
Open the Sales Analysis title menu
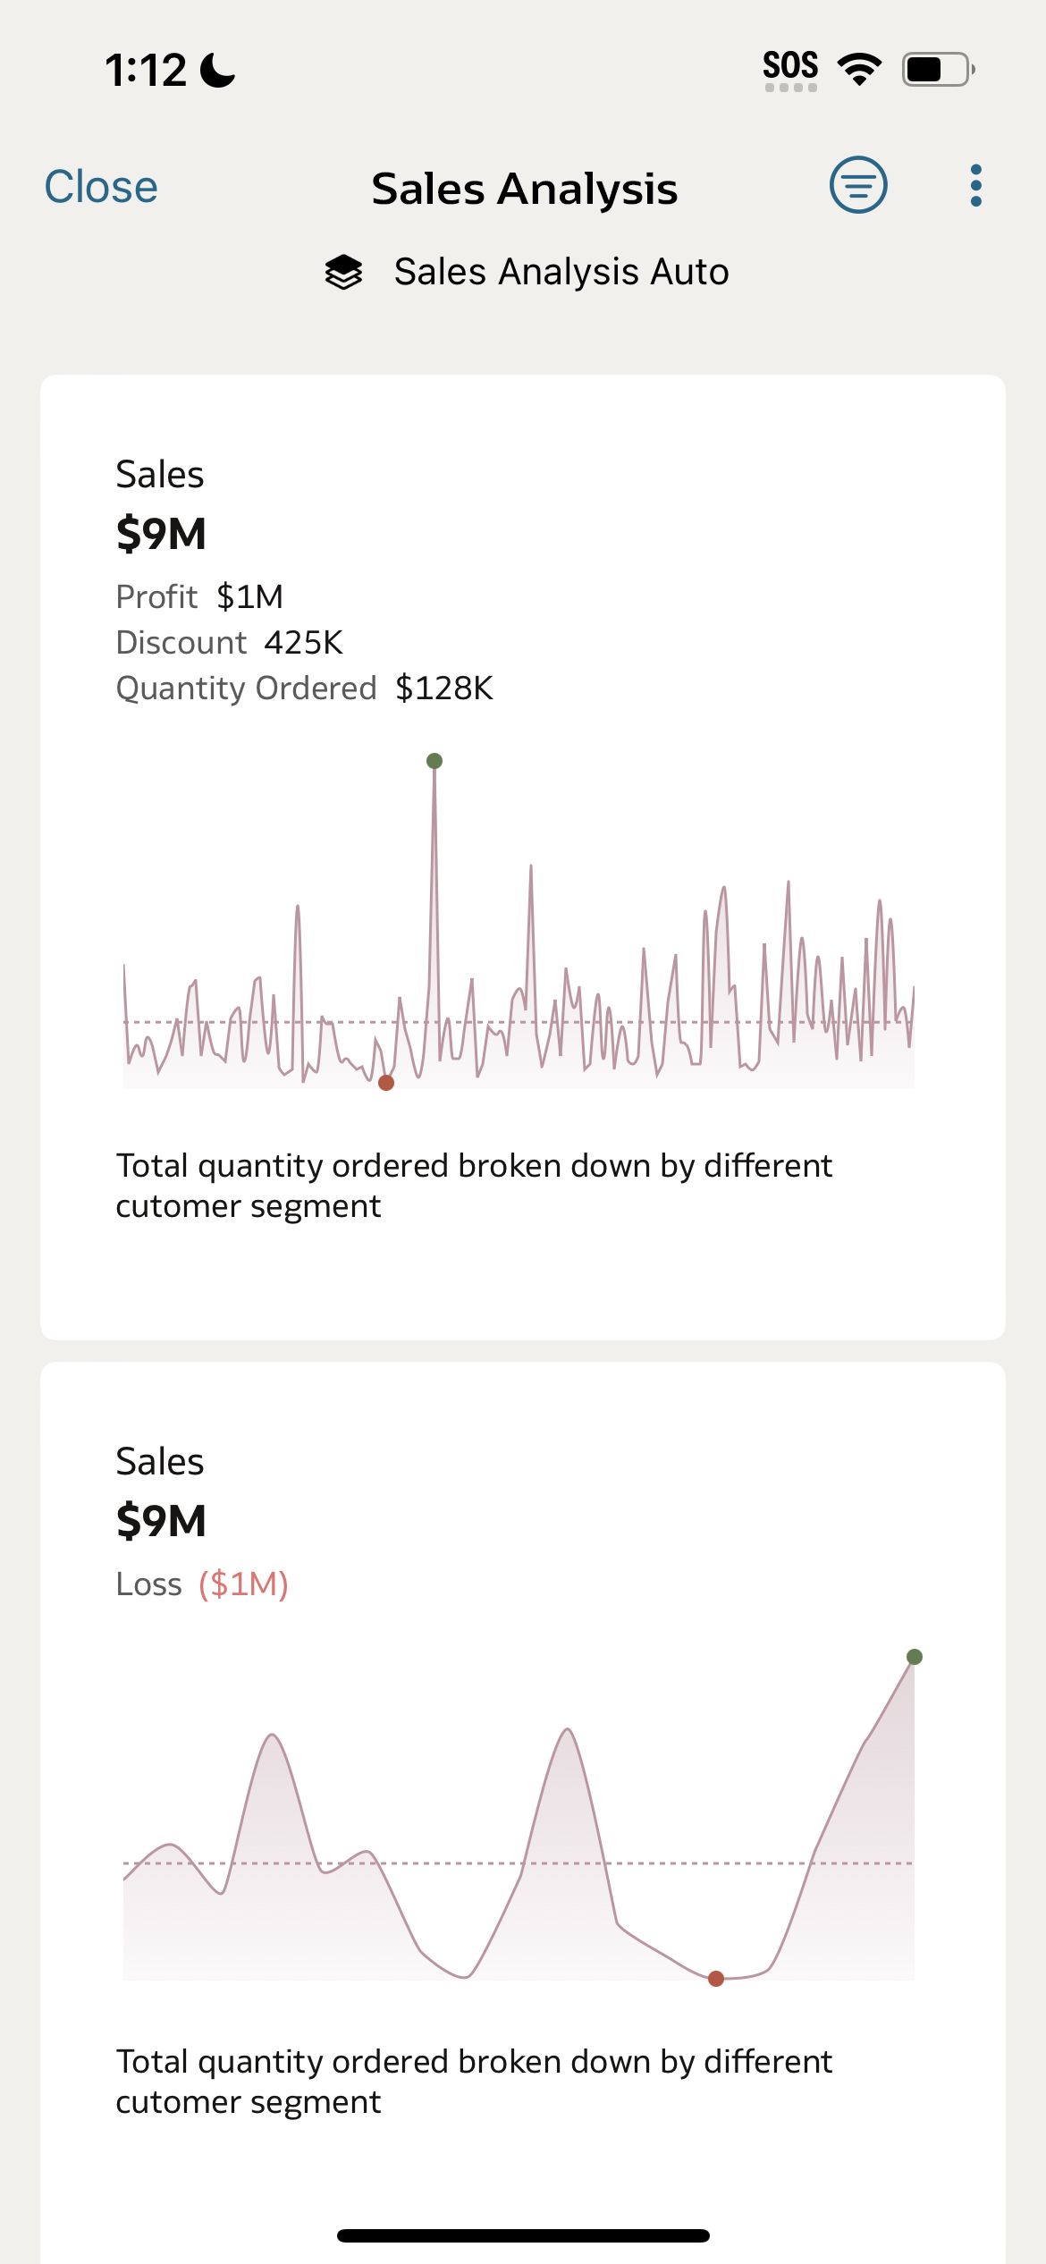[524, 188]
